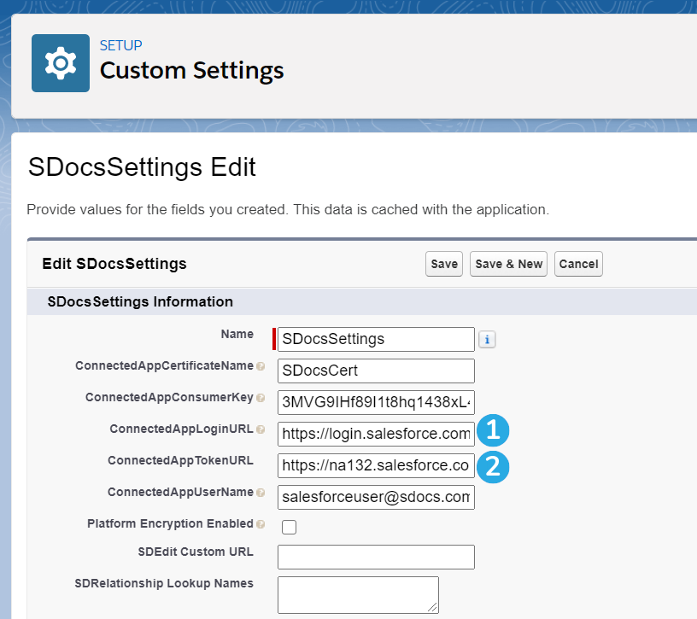
Task: Click the Save & New button
Action: point(508,264)
